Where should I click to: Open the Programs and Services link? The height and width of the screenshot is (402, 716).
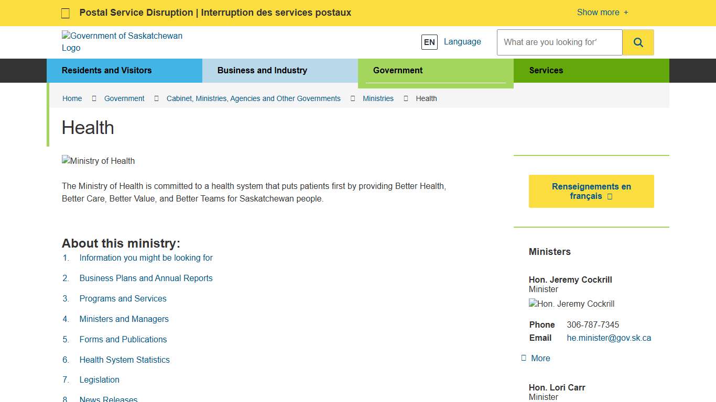[x=123, y=298]
